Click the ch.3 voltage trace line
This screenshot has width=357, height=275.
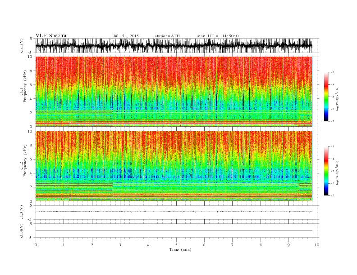click(174, 212)
